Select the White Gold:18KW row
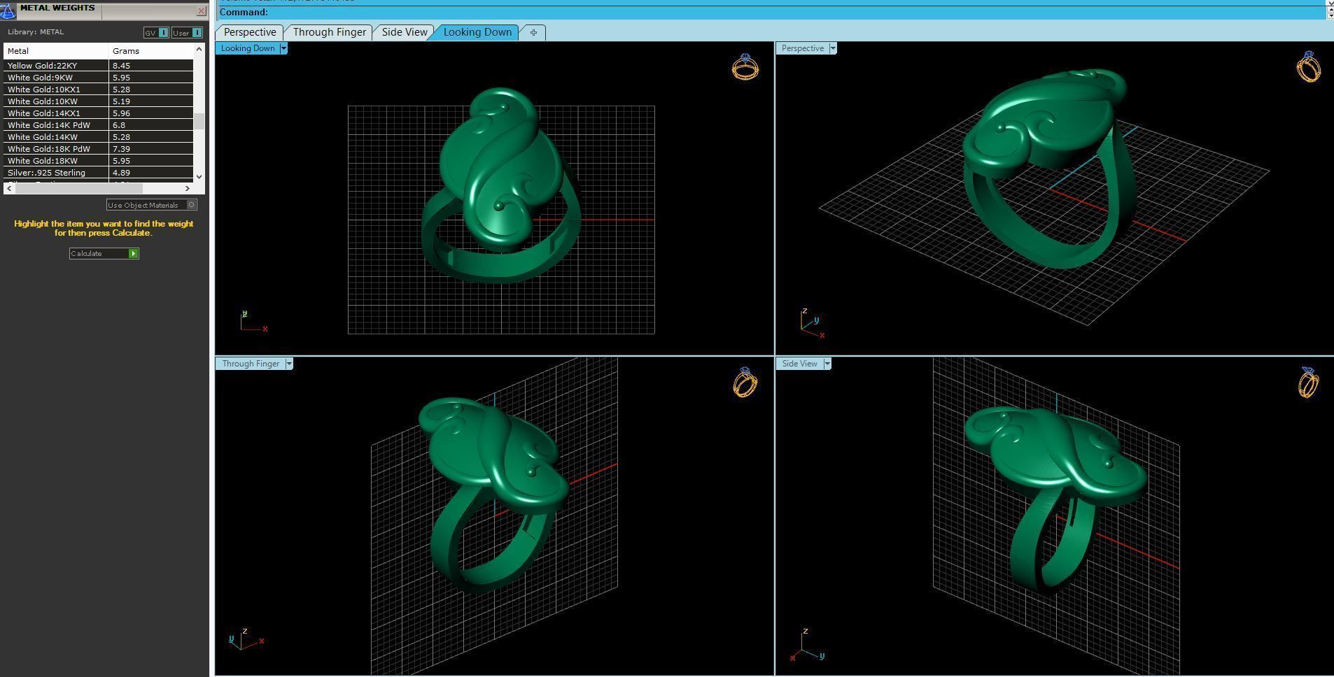 pyautogui.click(x=98, y=161)
